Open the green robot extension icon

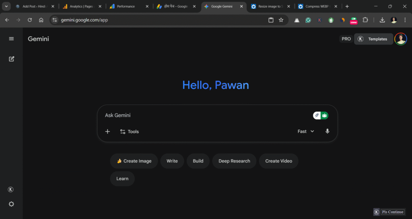tap(331, 20)
